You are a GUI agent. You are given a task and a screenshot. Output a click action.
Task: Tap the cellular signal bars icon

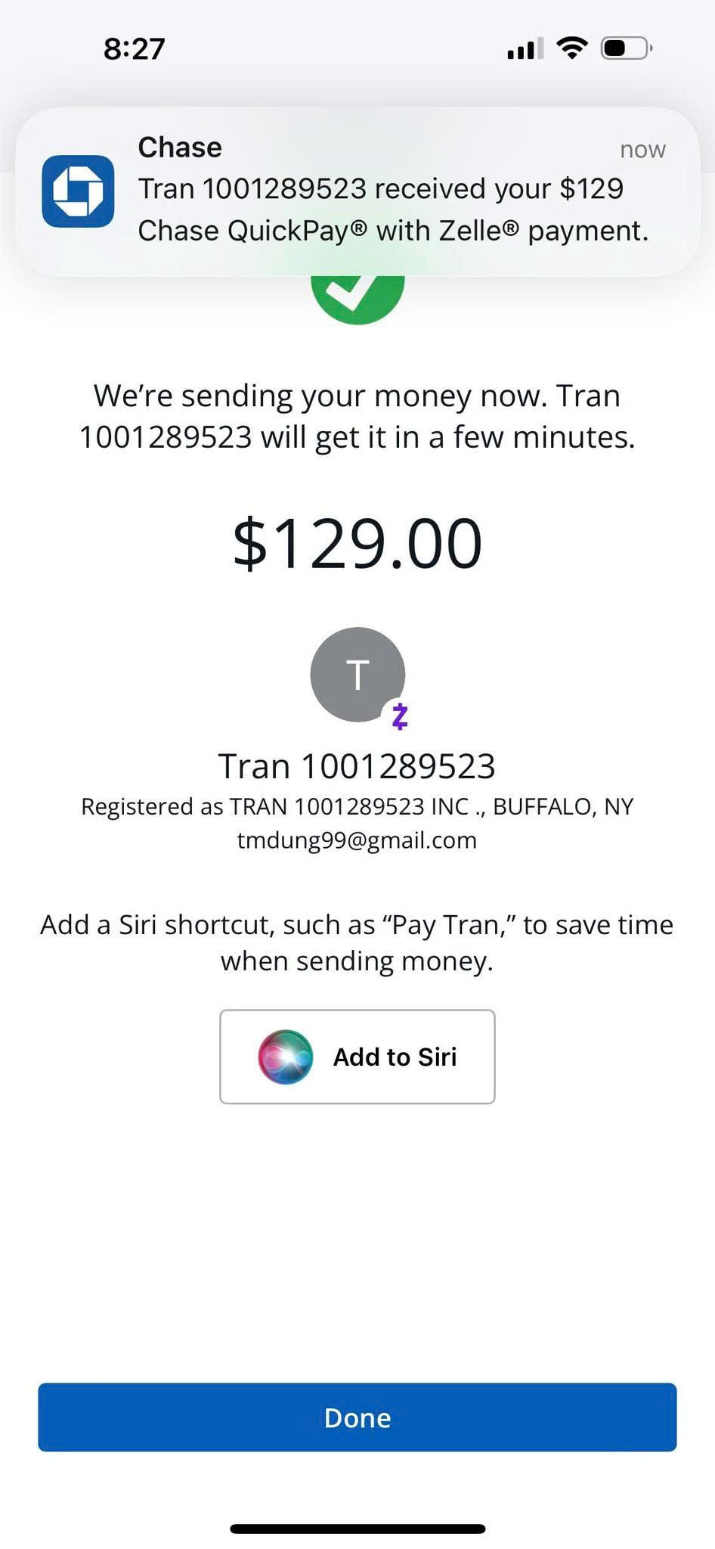tap(525, 49)
